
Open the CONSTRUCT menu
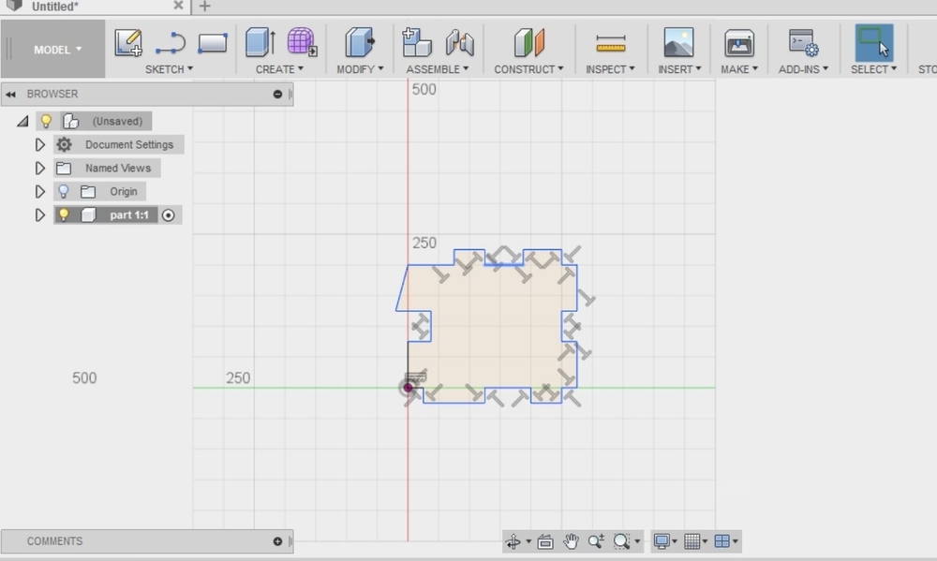pos(528,69)
